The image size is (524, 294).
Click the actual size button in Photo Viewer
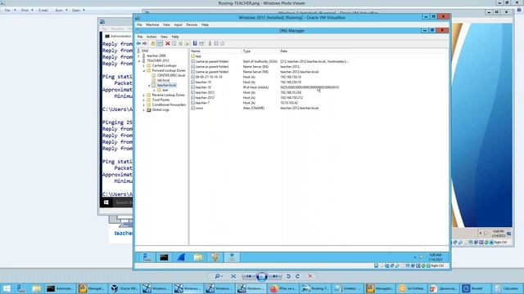(233, 276)
